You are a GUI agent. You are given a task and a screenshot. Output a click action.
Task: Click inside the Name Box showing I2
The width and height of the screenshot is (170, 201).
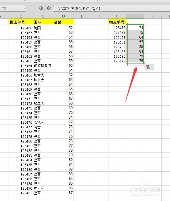pyautogui.click(x=12, y=9)
